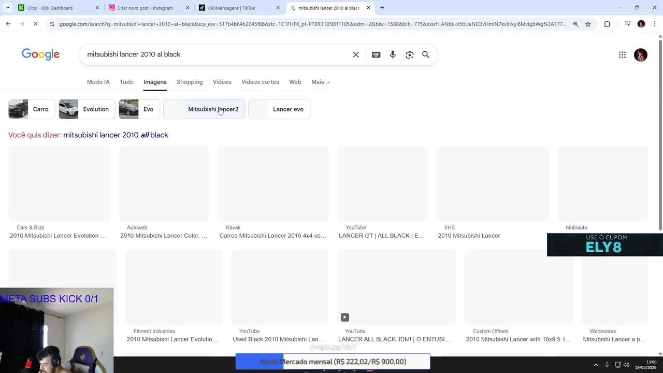Open the Google apps grid

pyautogui.click(x=623, y=55)
